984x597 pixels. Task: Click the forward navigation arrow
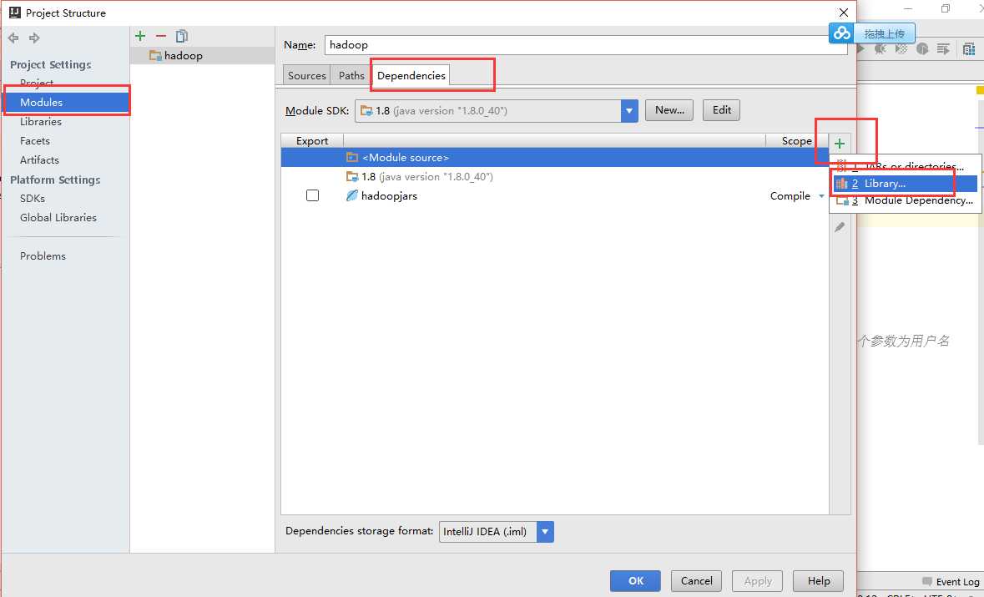pos(34,38)
